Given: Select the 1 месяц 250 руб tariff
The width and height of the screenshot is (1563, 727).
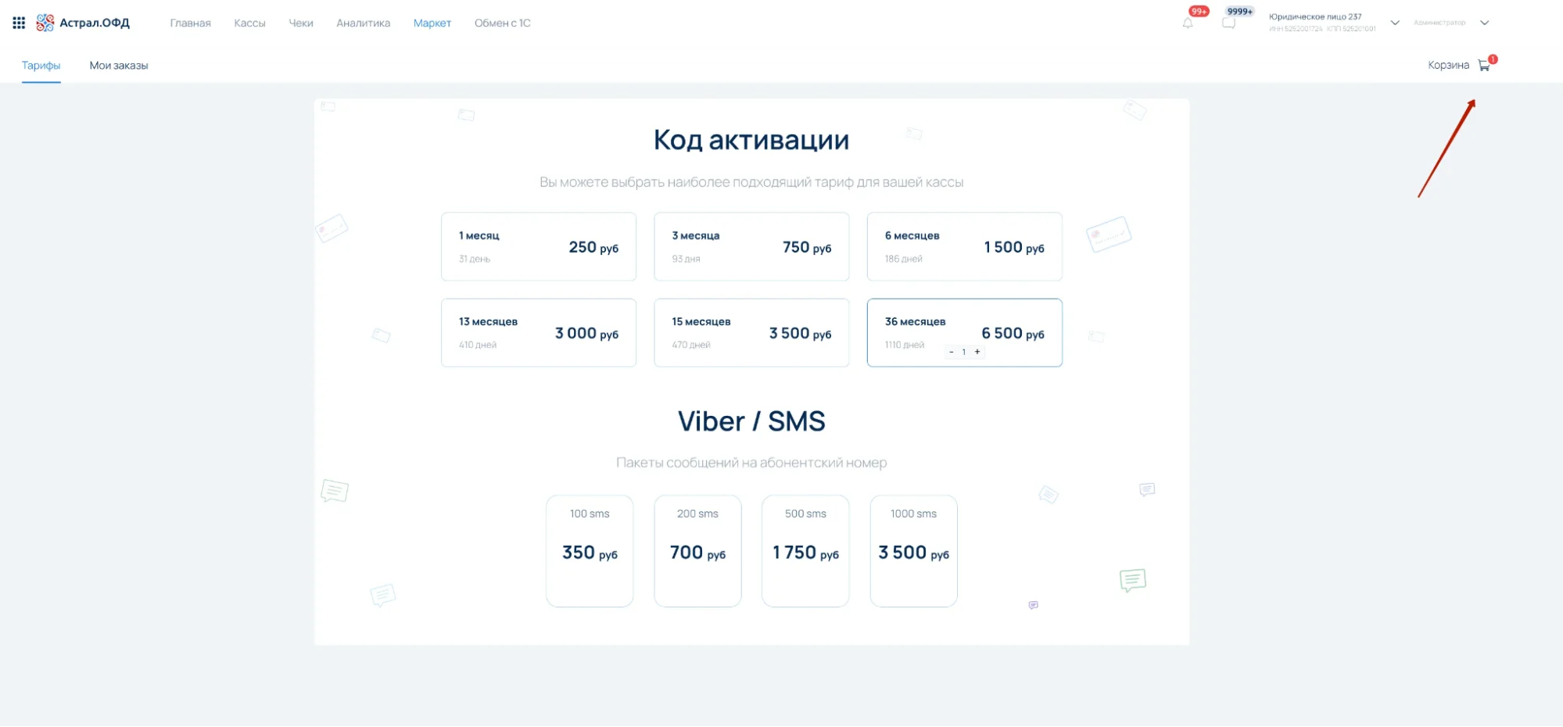Looking at the screenshot, I should click(x=538, y=246).
